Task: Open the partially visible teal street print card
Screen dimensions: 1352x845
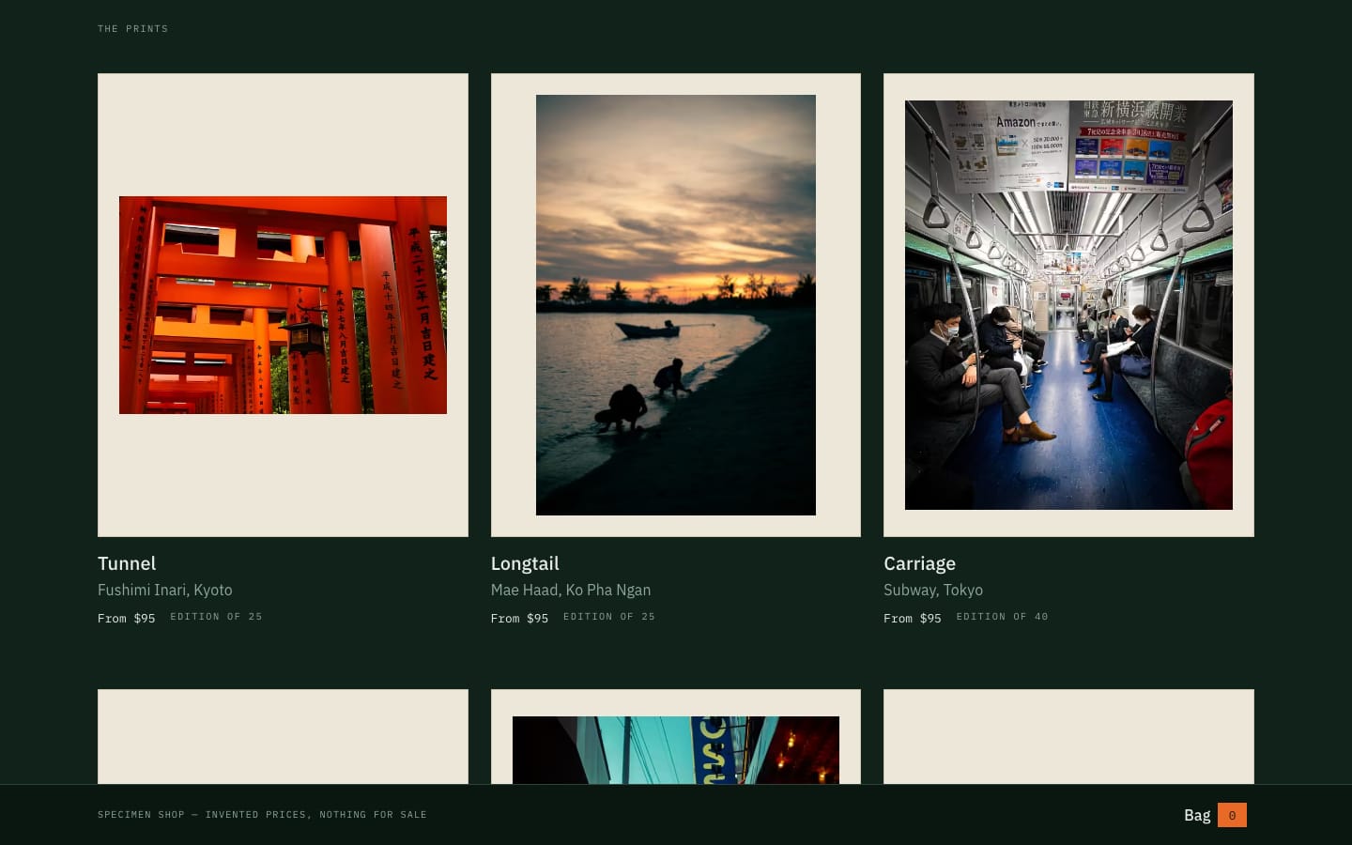Action: [x=676, y=738]
